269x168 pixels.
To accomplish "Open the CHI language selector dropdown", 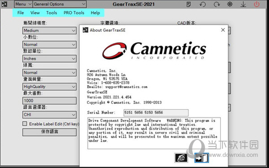I will (x=49, y=115).
